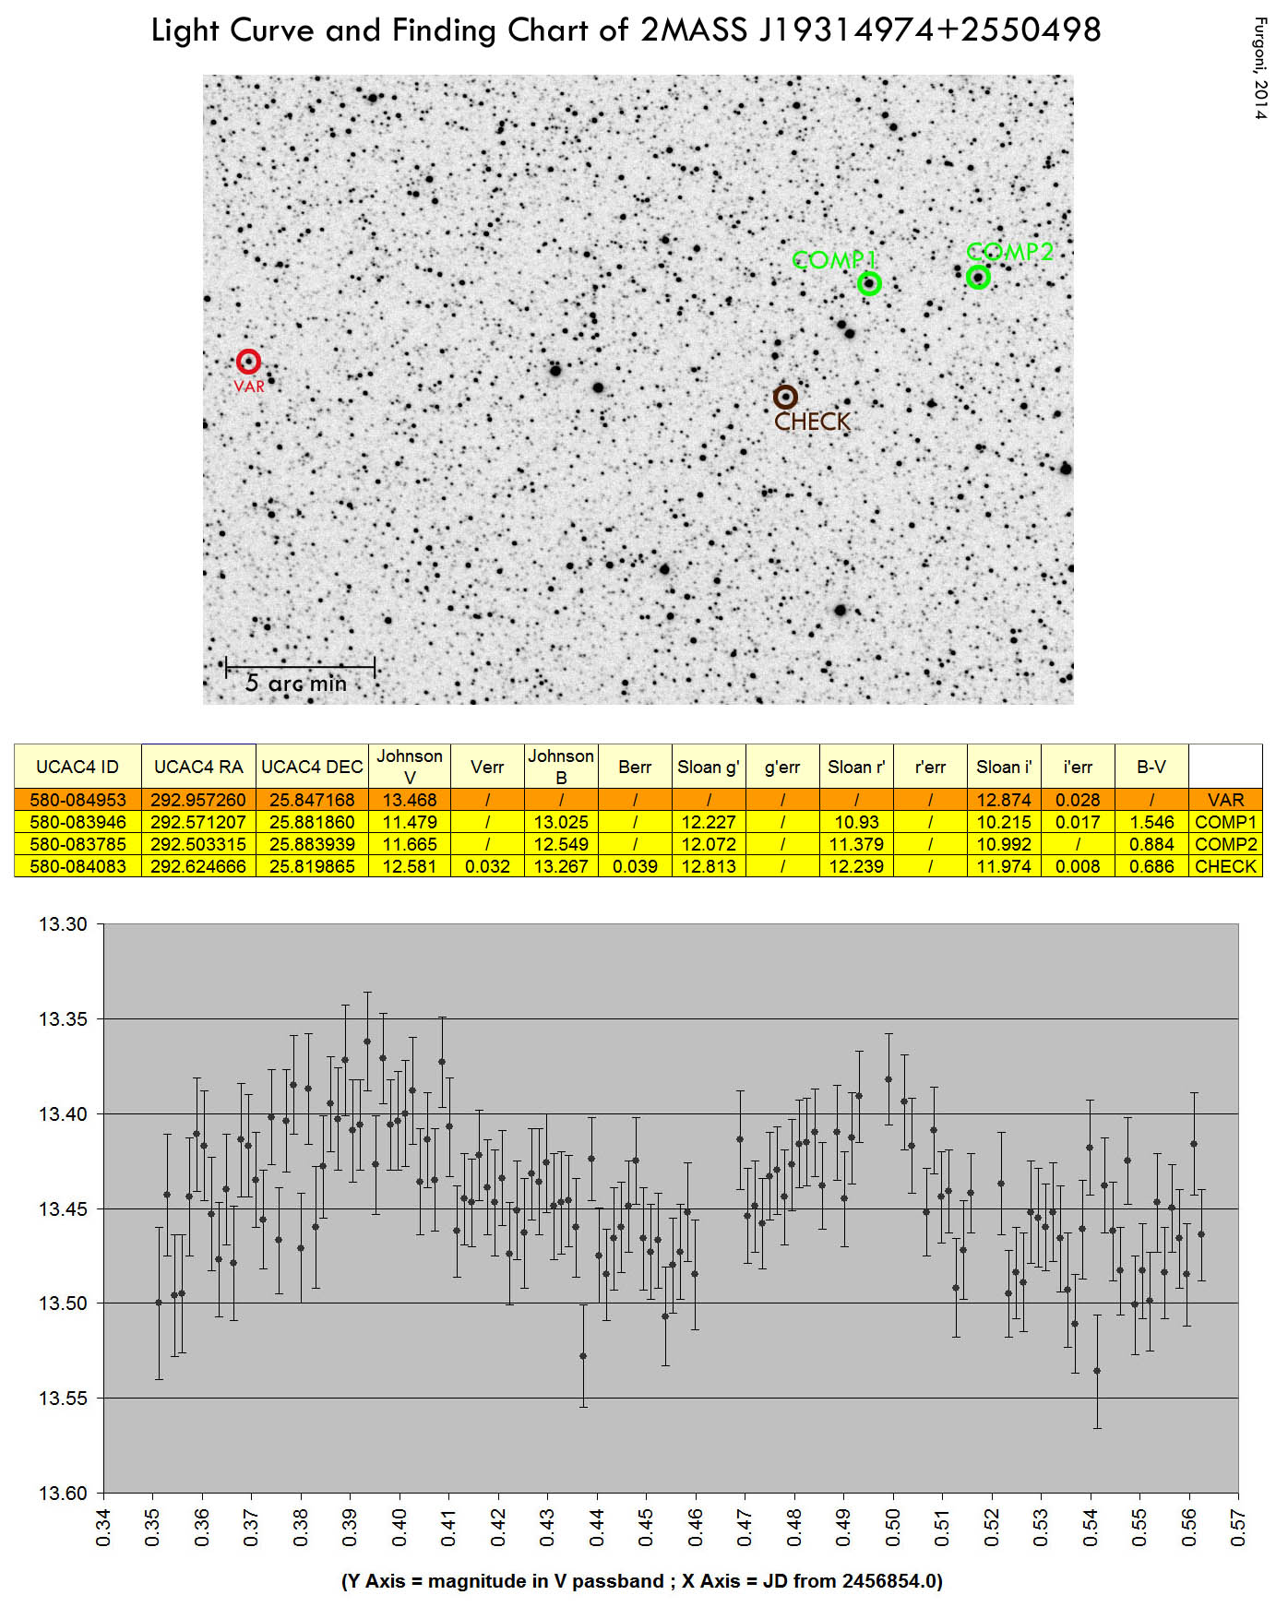Screen dimensions: 1276x1607
Task: Click Sloan i' value '12.874'
Action: click(x=1004, y=800)
